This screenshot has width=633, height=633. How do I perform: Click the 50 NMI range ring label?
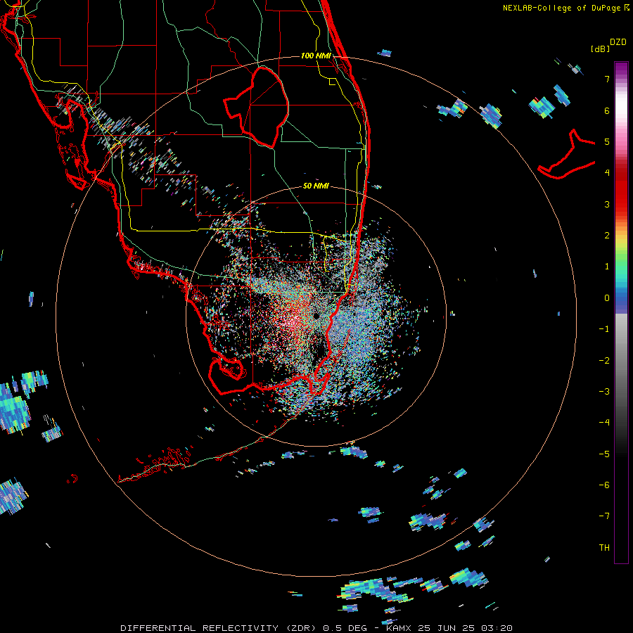pyautogui.click(x=316, y=186)
